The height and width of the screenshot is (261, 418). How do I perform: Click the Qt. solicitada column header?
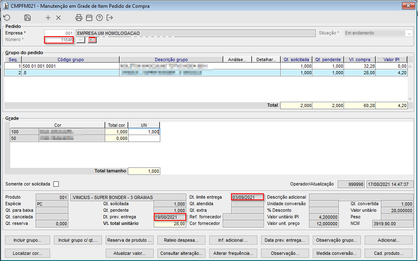pyautogui.click(x=296, y=60)
